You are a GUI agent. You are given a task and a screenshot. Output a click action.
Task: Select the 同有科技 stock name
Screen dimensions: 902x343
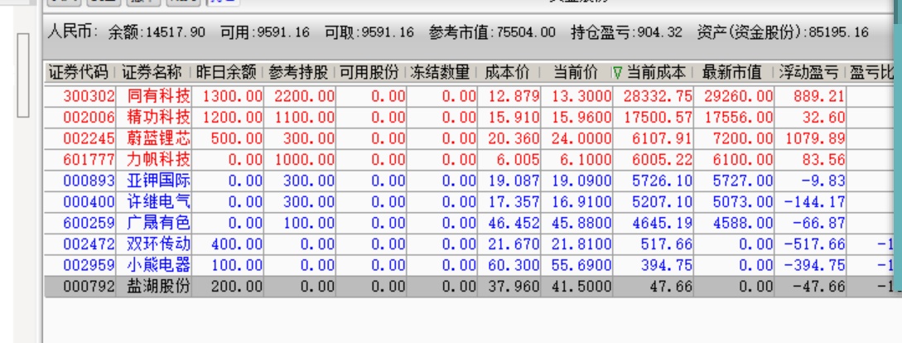coord(158,96)
